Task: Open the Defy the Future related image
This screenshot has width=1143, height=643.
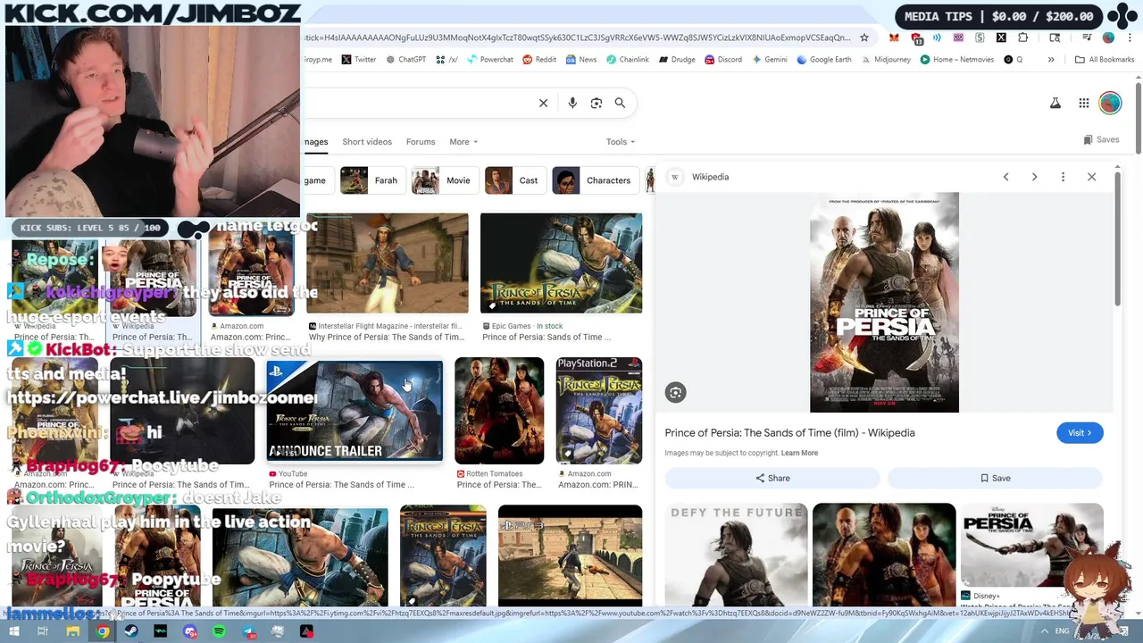Action: [x=737, y=555]
